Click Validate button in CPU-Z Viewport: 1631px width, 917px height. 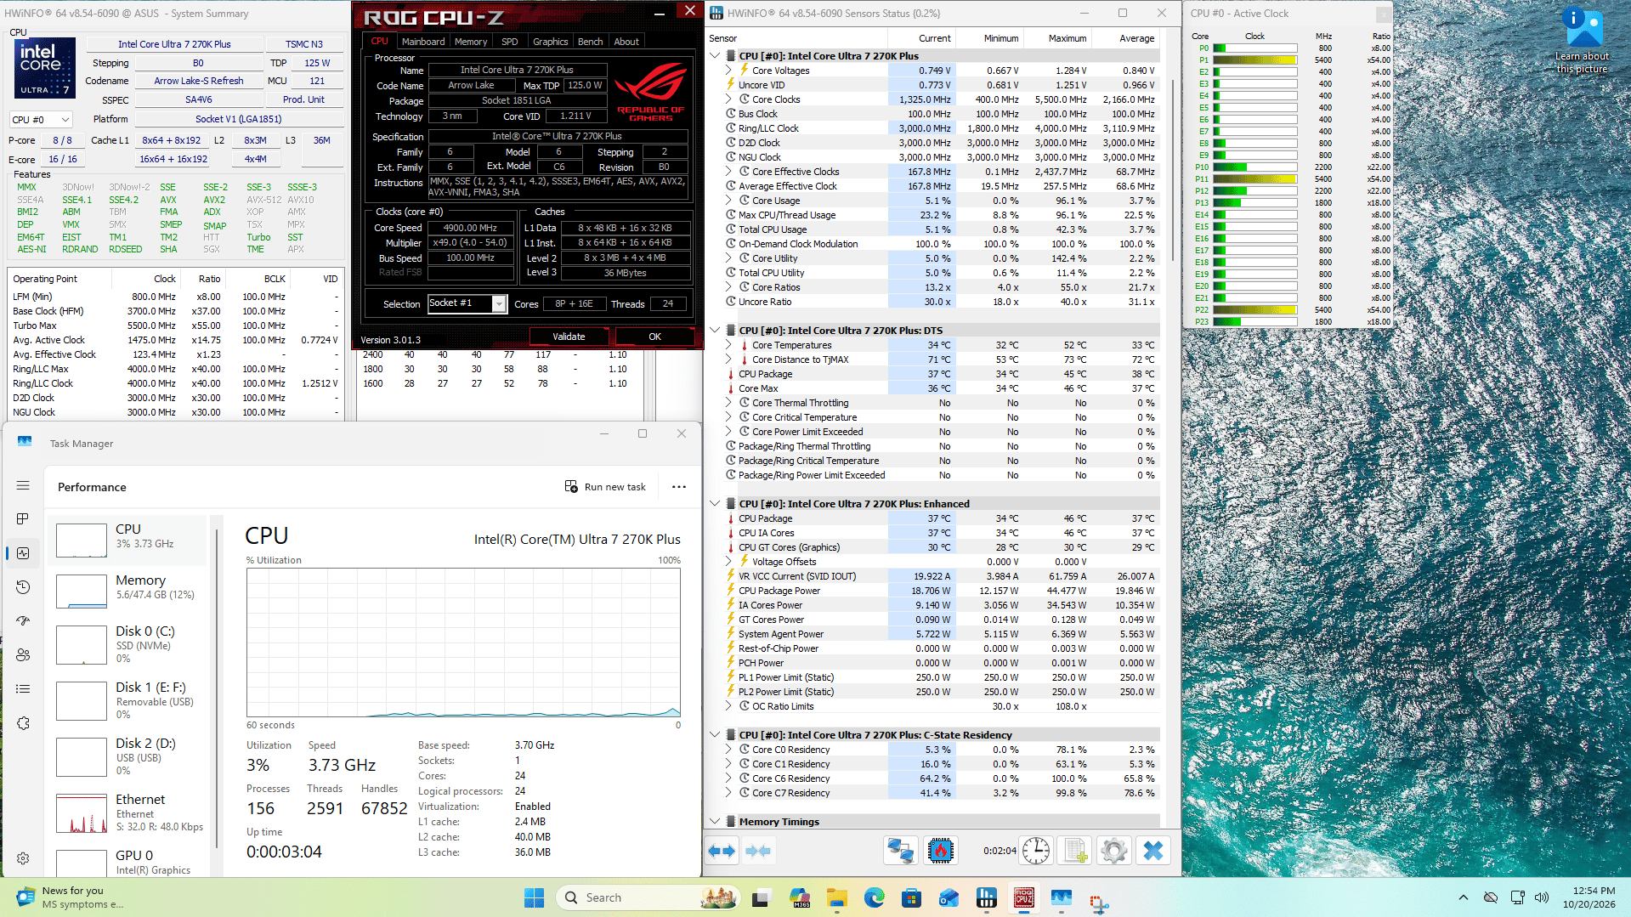(x=569, y=337)
